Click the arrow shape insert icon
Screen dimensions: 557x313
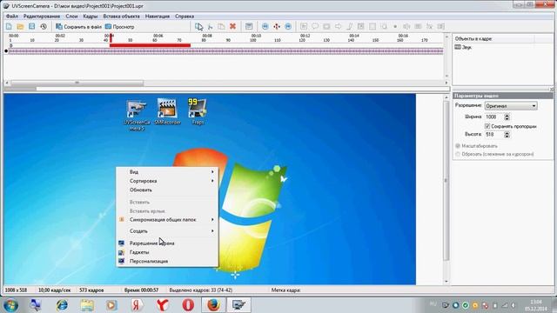click(x=338, y=27)
